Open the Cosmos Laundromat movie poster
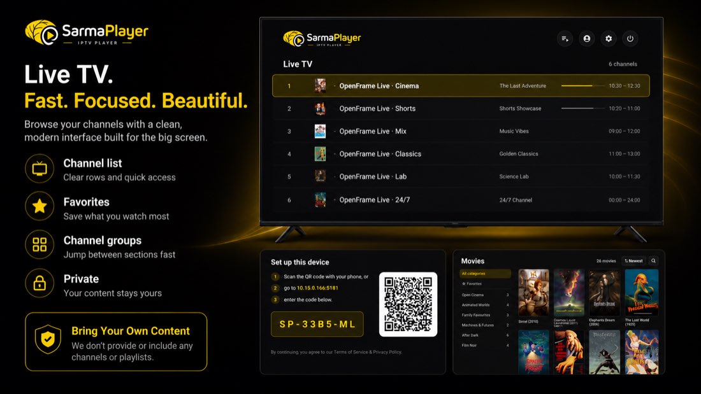The image size is (701, 394). pyautogui.click(x=568, y=293)
